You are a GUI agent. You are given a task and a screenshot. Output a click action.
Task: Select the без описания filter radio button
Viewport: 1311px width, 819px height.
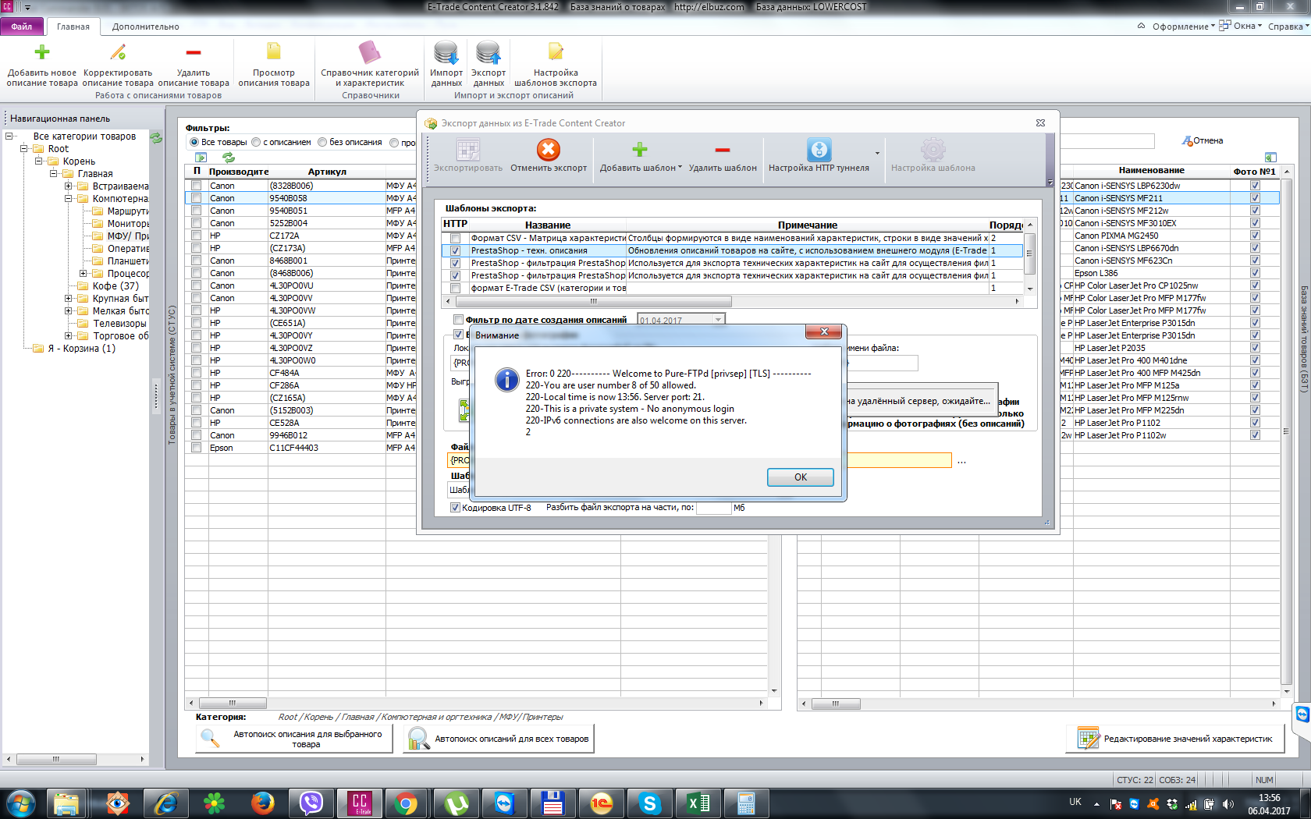tap(322, 142)
